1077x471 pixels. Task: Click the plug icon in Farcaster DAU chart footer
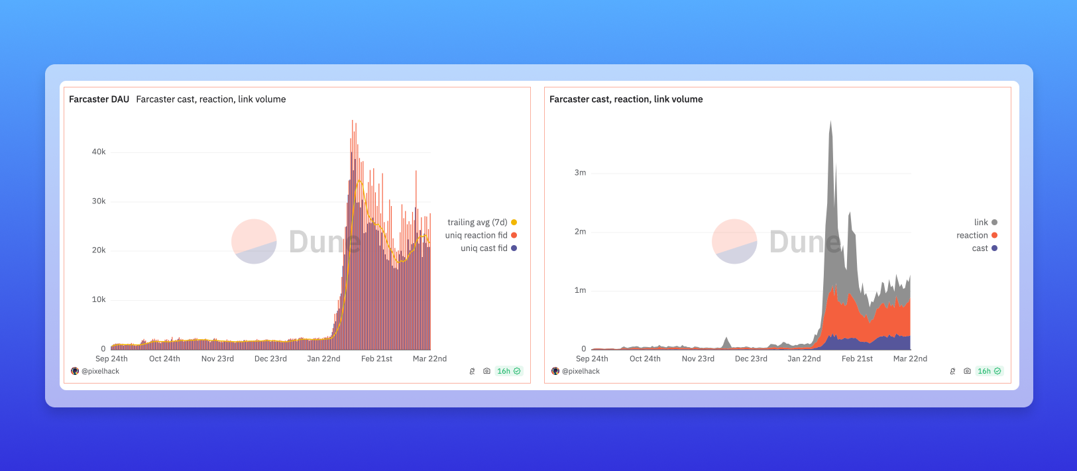point(472,372)
